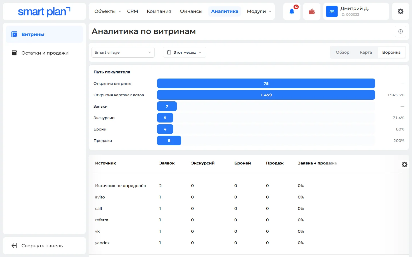Open the Smart village showcase dropdown

pyautogui.click(x=123, y=52)
